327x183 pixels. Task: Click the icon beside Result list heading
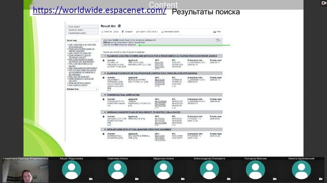[119, 26]
